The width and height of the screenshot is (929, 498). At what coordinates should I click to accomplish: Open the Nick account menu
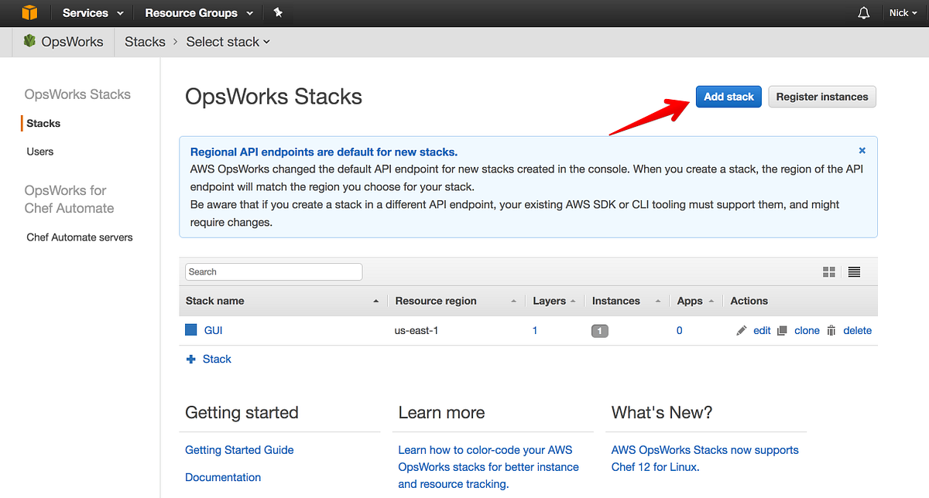pyautogui.click(x=903, y=12)
